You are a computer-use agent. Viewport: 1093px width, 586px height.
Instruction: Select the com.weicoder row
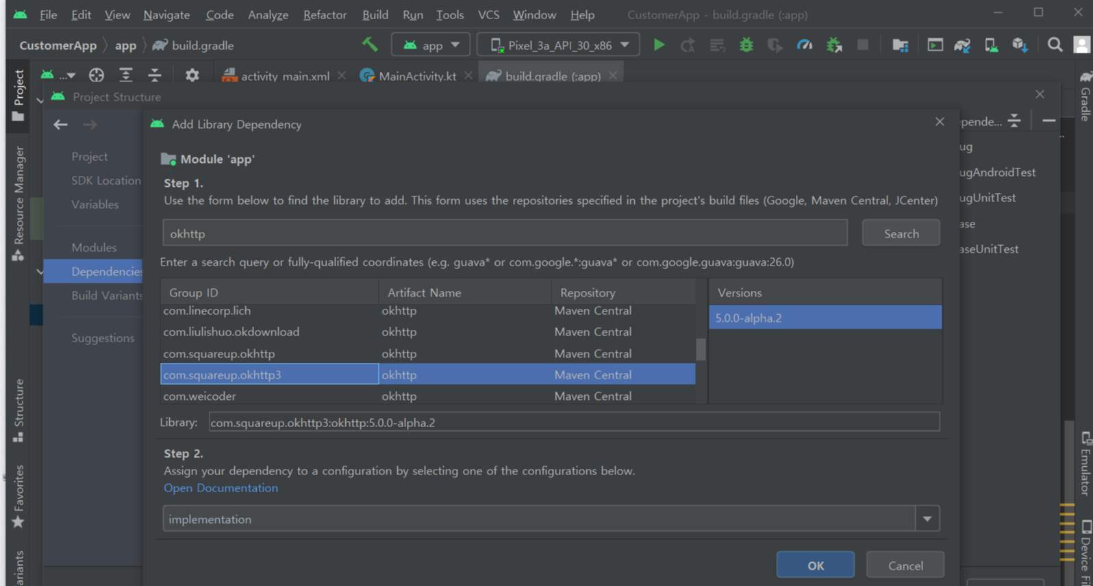[x=427, y=396]
